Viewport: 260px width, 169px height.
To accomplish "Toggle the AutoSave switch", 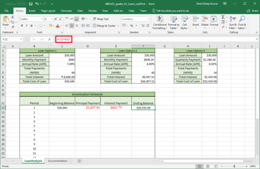I will coord(21,4).
